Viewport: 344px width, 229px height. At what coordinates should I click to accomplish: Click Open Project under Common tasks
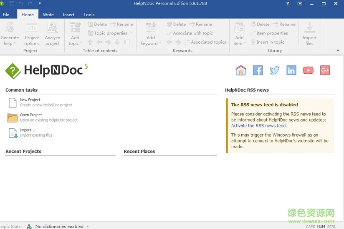(x=31, y=115)
